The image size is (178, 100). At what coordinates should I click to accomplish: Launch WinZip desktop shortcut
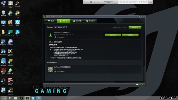[11, 23]
